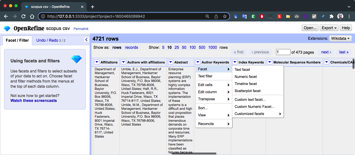Image resolution: width=355 pixels, height=155 pixels.
Task: Expand the tab search chevron in title bar
Action: (349, 7)
